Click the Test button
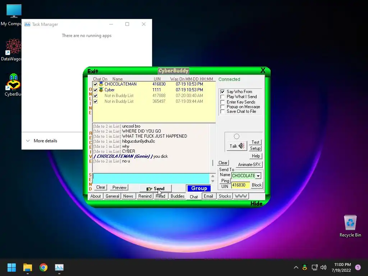Screen dimensions: 368x276 (256, 142)
